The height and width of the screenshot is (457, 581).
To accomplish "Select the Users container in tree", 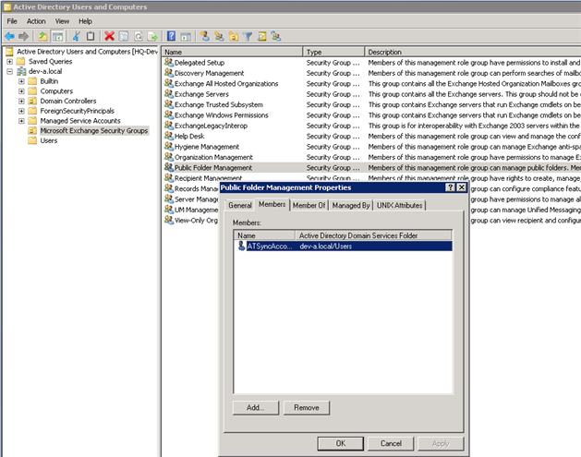I will (49, 140).
